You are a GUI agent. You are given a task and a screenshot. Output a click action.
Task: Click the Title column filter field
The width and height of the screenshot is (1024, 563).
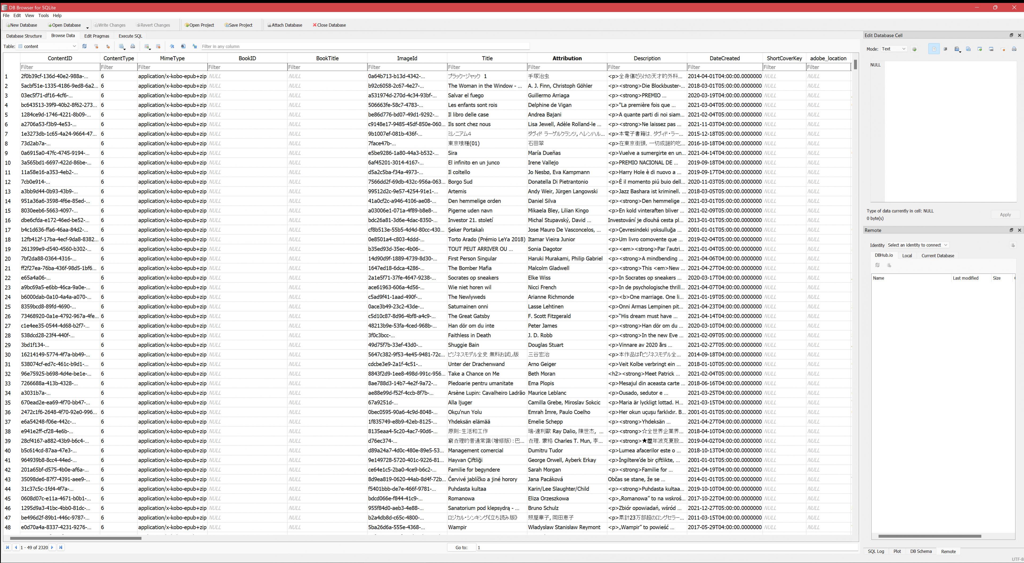point(487,67)
